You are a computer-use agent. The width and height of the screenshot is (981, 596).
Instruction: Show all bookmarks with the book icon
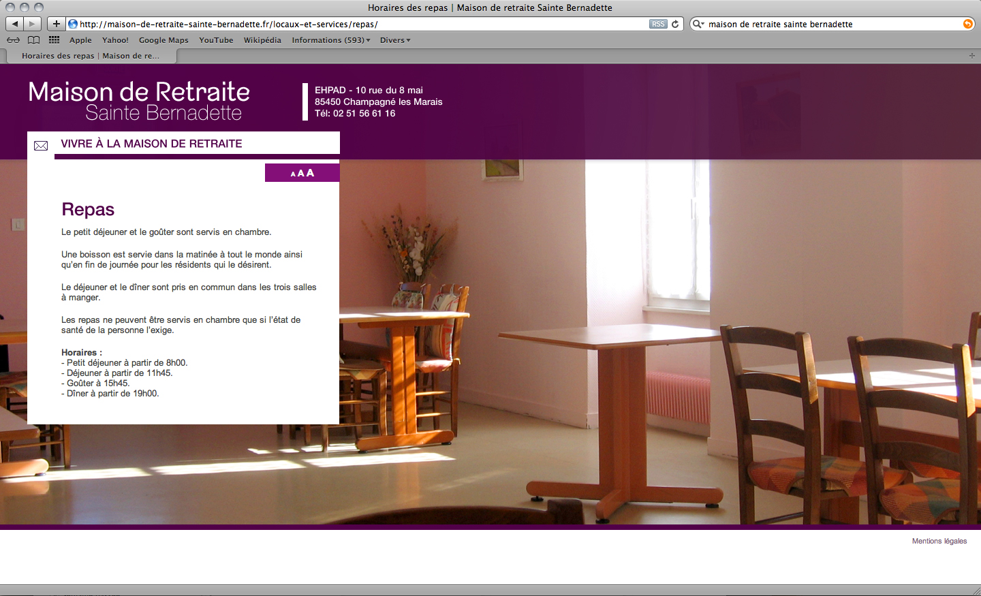click(33, 40)
